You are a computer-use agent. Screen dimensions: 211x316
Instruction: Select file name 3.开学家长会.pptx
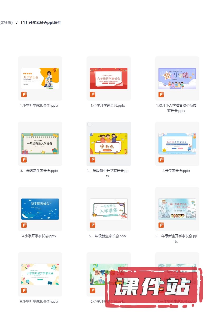pos(176,171)
